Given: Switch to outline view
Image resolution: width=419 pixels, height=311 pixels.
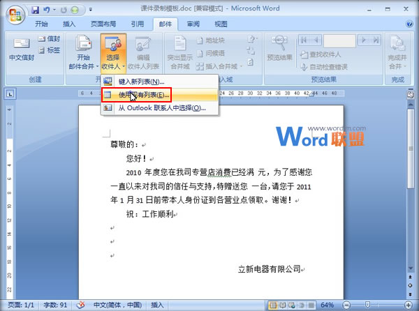Looking at the screenshot, I should [302, 305].
